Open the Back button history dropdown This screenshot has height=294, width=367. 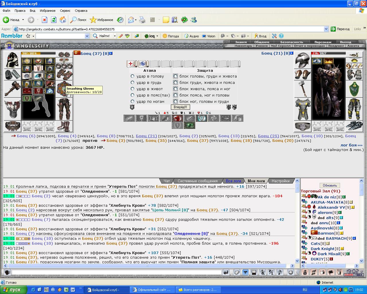23,20
